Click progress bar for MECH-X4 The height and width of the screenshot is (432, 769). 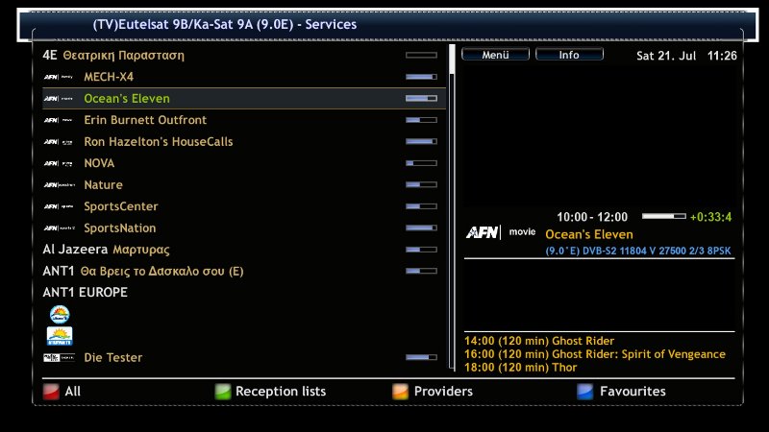coord(421,77)
